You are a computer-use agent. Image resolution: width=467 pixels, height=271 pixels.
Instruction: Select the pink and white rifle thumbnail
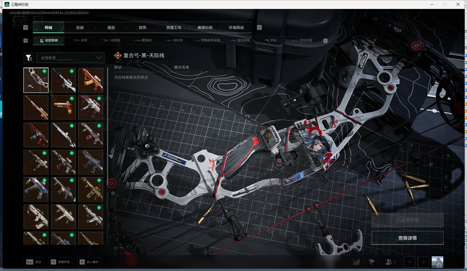pyautogui.click(x=91, y=108)
